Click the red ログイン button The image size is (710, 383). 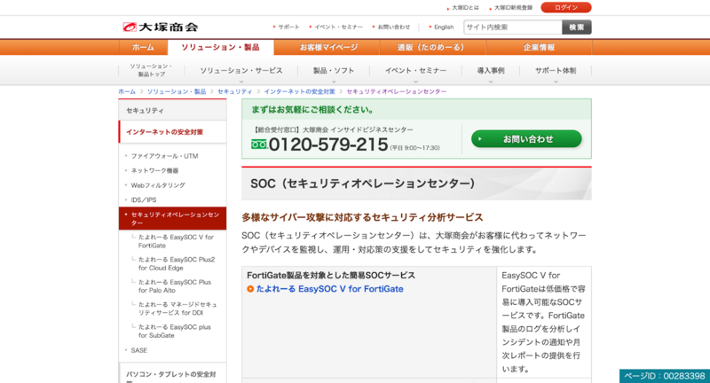click(x=565, y=7)
